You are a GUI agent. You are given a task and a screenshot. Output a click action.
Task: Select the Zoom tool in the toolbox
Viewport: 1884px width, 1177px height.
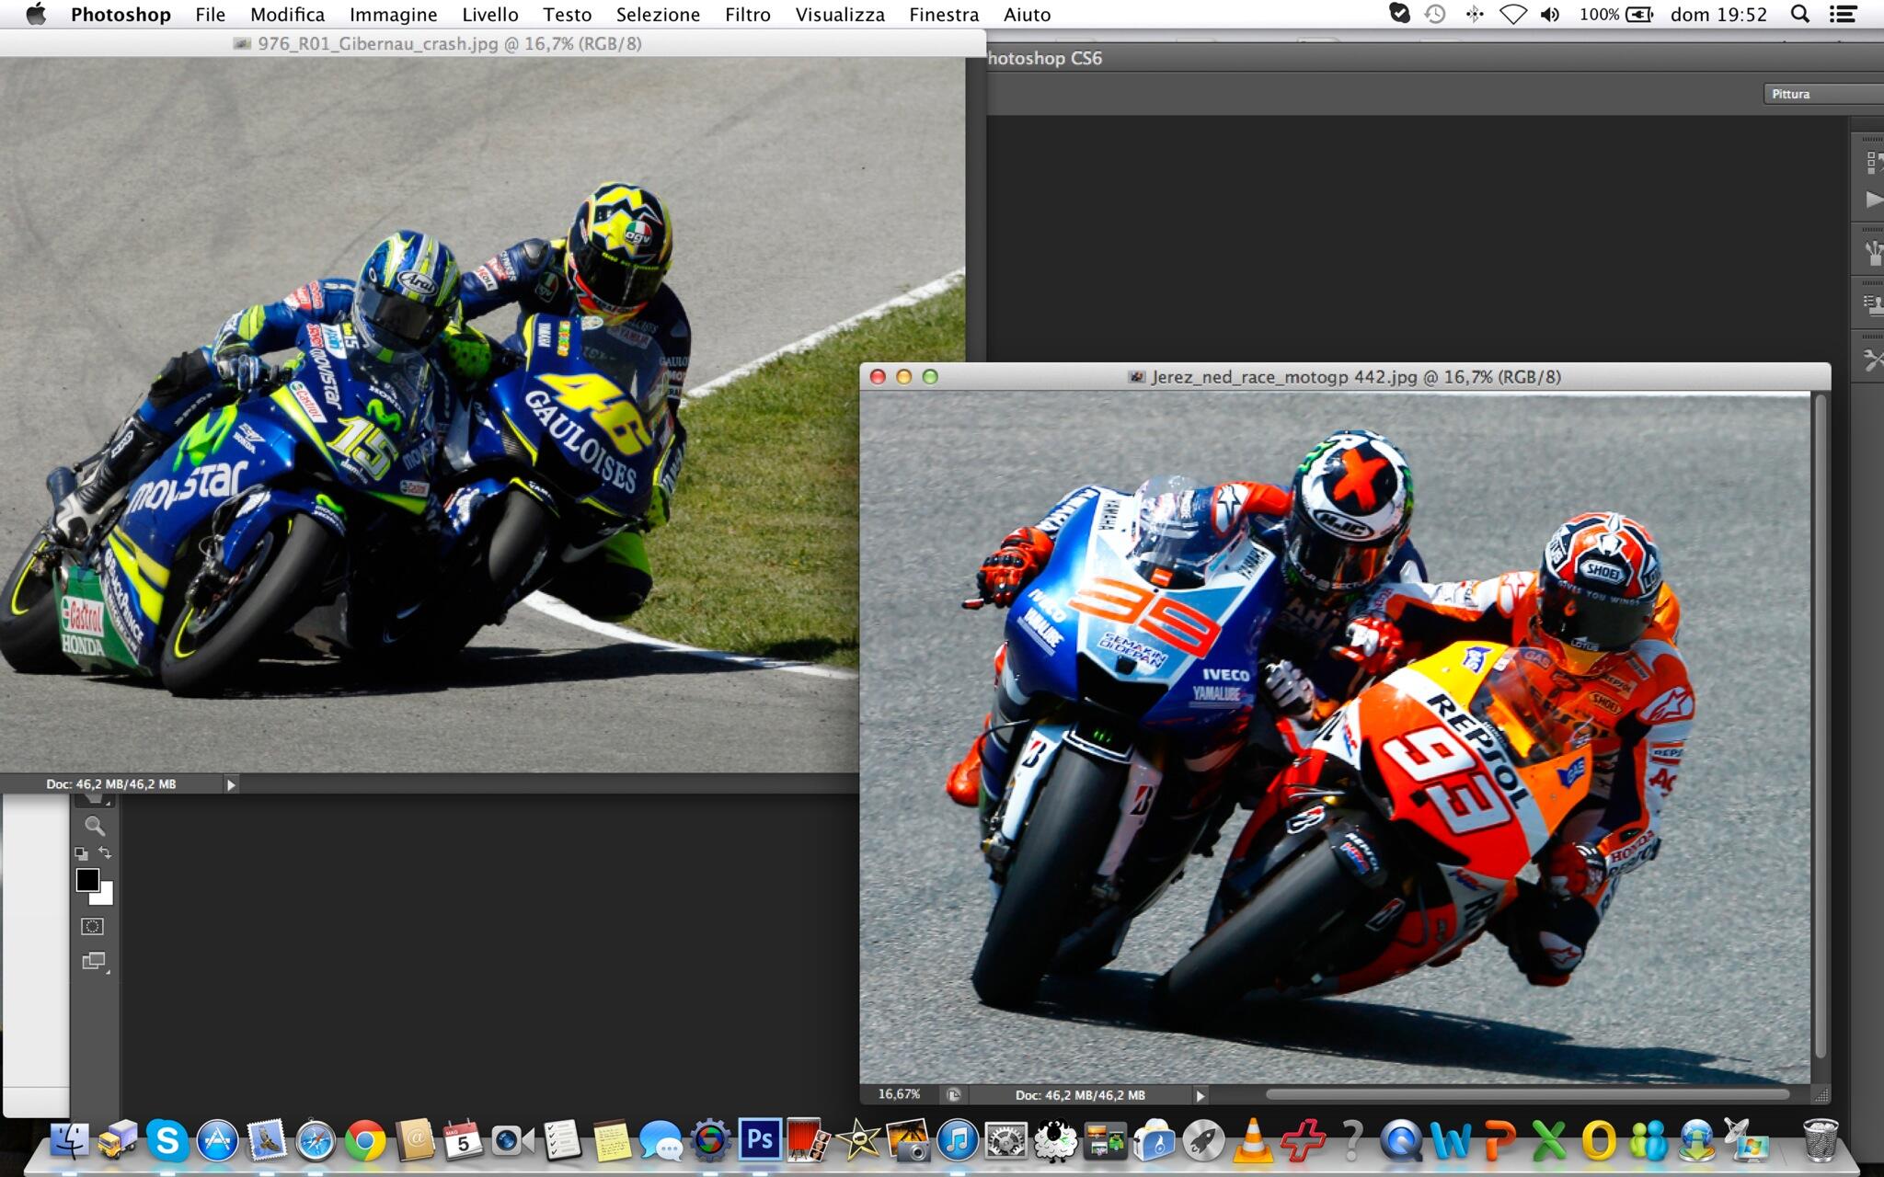pos(94,826)
